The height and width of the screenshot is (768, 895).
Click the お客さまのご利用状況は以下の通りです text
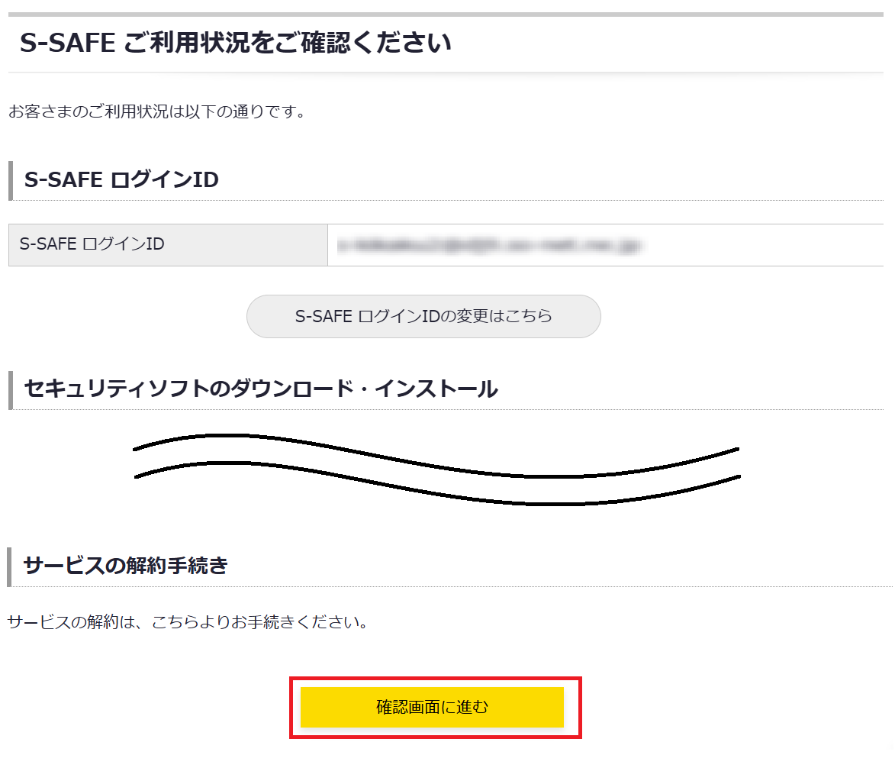[x=157, y=112]
